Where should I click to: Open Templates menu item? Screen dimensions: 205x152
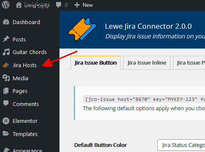click(25, 134)
